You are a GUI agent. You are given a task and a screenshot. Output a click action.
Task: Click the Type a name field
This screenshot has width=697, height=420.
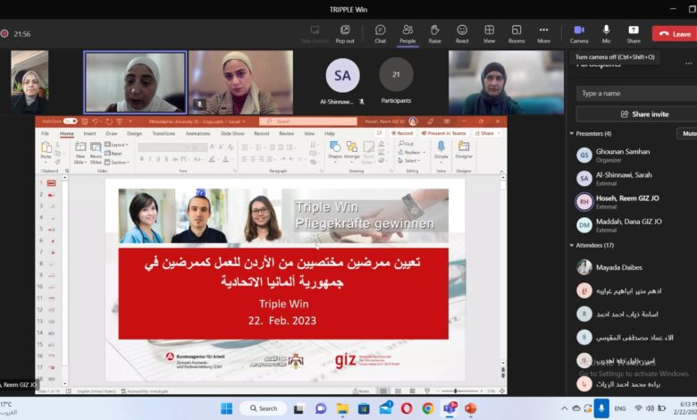tap(636, 93)
